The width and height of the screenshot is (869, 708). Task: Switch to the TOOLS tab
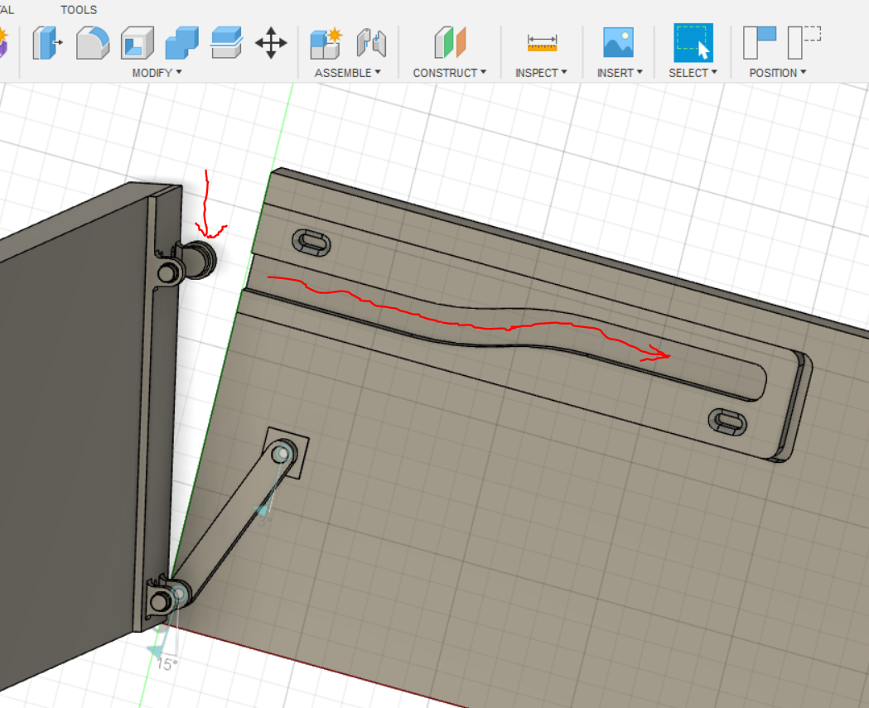tap(79, 9)
